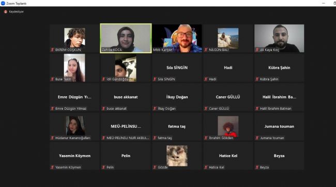The width and height of the screenshot is (336, 187).
Task: Click muted mic icon beside fatma taş
Action: (x=155, y=138)
